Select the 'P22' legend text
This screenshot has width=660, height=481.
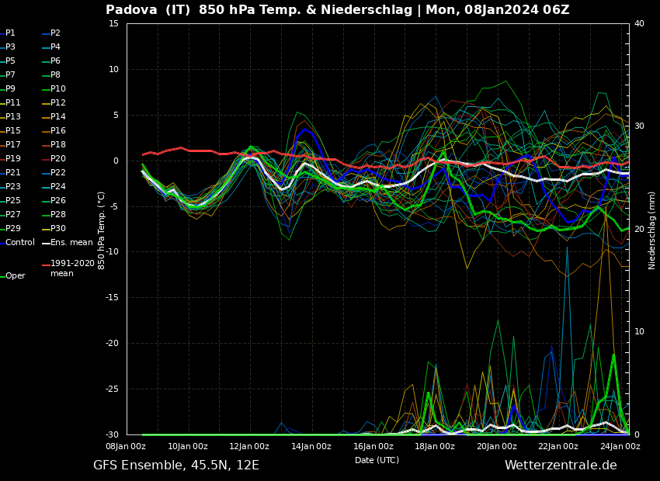(58, 172)
